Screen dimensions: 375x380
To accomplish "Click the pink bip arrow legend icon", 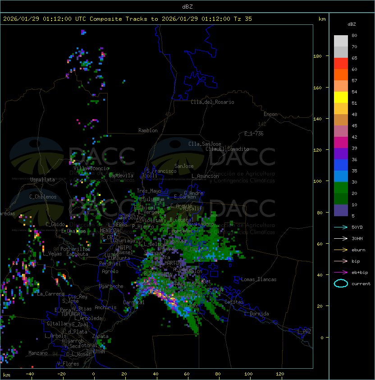I will pos(341,261).
